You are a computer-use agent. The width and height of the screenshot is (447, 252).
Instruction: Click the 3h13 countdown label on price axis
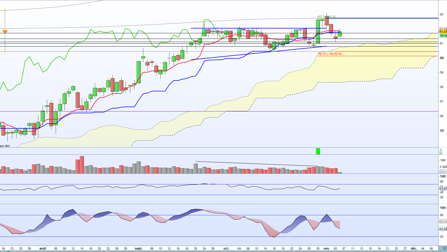(443, 35)
